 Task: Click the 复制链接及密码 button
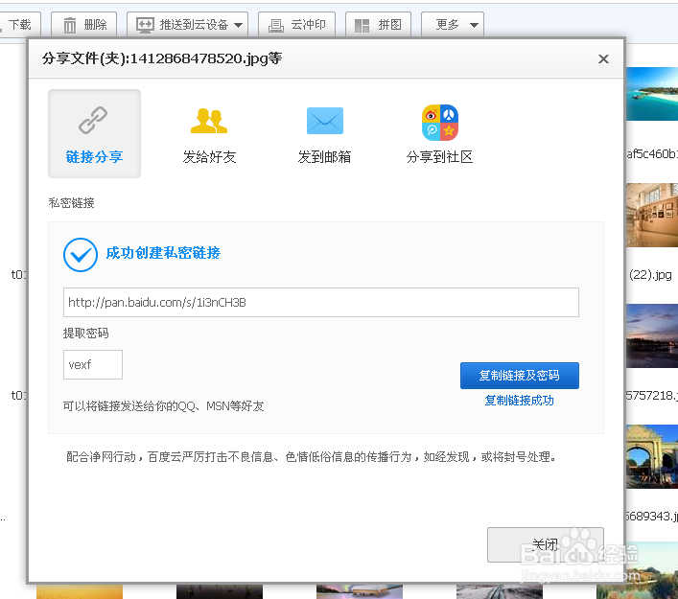coord(520,376)
